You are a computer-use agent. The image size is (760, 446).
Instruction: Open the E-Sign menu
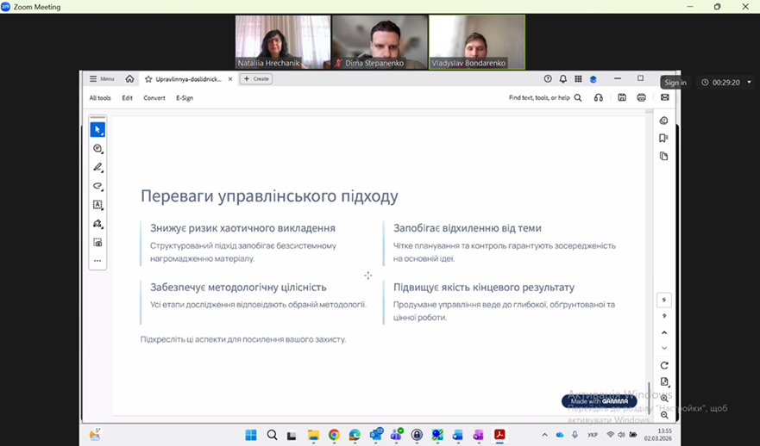click(185, 97)
